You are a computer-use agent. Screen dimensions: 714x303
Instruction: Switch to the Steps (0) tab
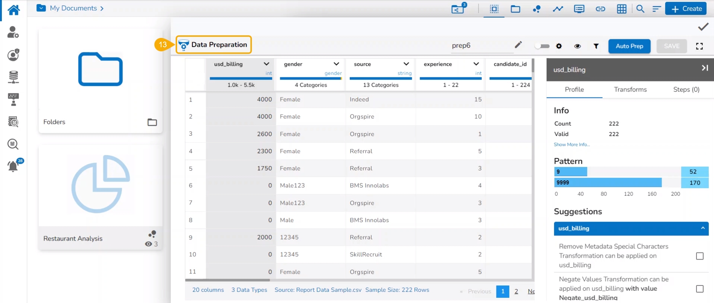pyautogui.click(x=686, y=90)
